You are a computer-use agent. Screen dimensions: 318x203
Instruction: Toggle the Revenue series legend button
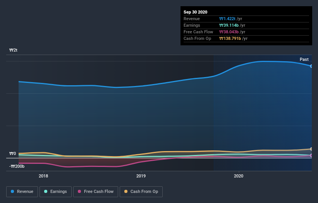click(22, 192)
